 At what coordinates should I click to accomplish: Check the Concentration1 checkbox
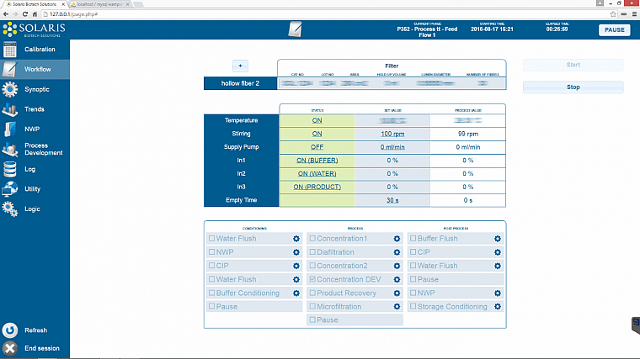(312, 239)
